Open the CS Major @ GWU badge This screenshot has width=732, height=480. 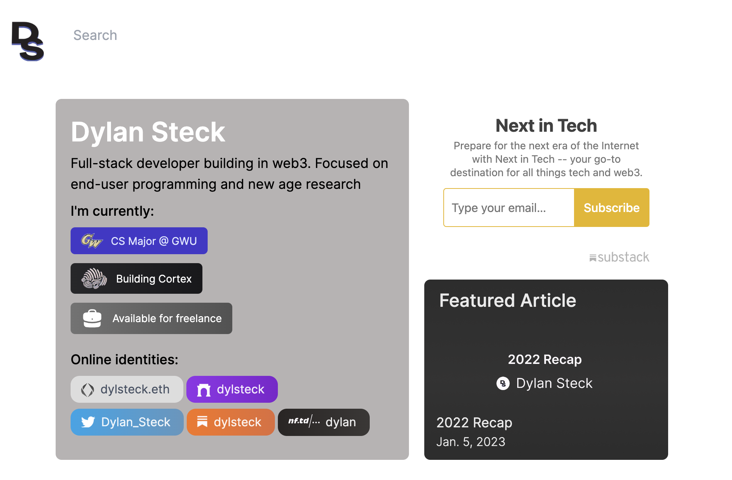coord(139,241)
